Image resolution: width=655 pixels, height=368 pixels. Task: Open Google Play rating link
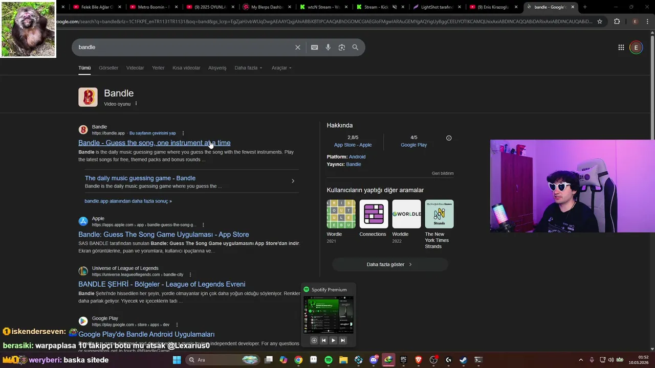pos(413,145)
